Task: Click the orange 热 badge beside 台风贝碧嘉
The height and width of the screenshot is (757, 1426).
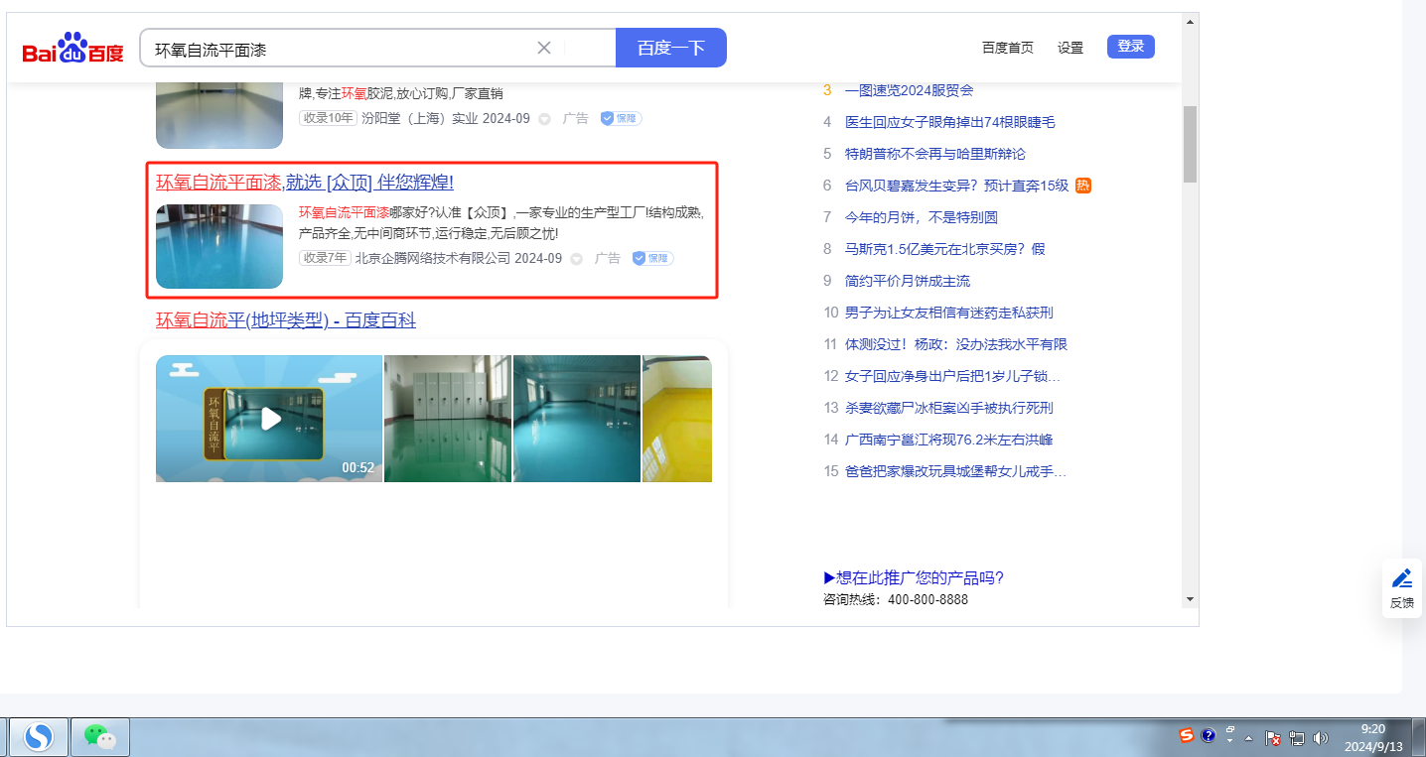Action: (1083, 185)
